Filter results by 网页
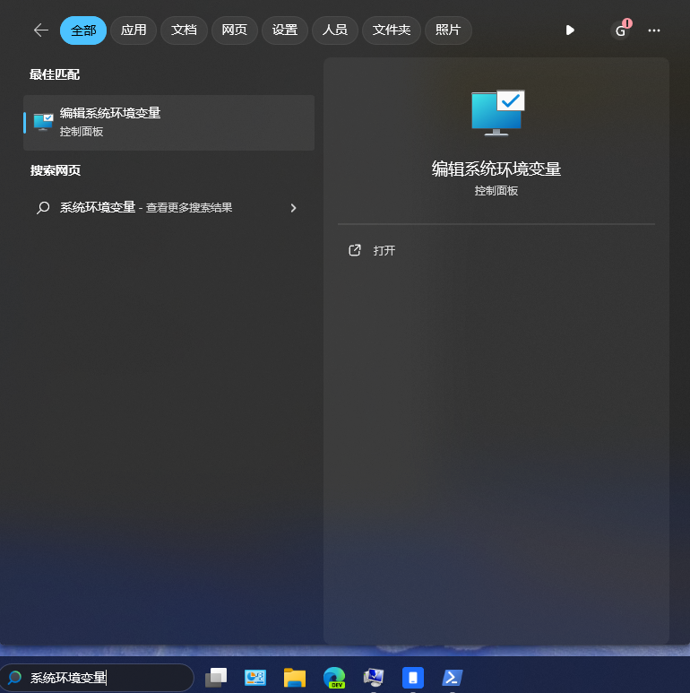 pyautogui.click(x=234, y=30)
